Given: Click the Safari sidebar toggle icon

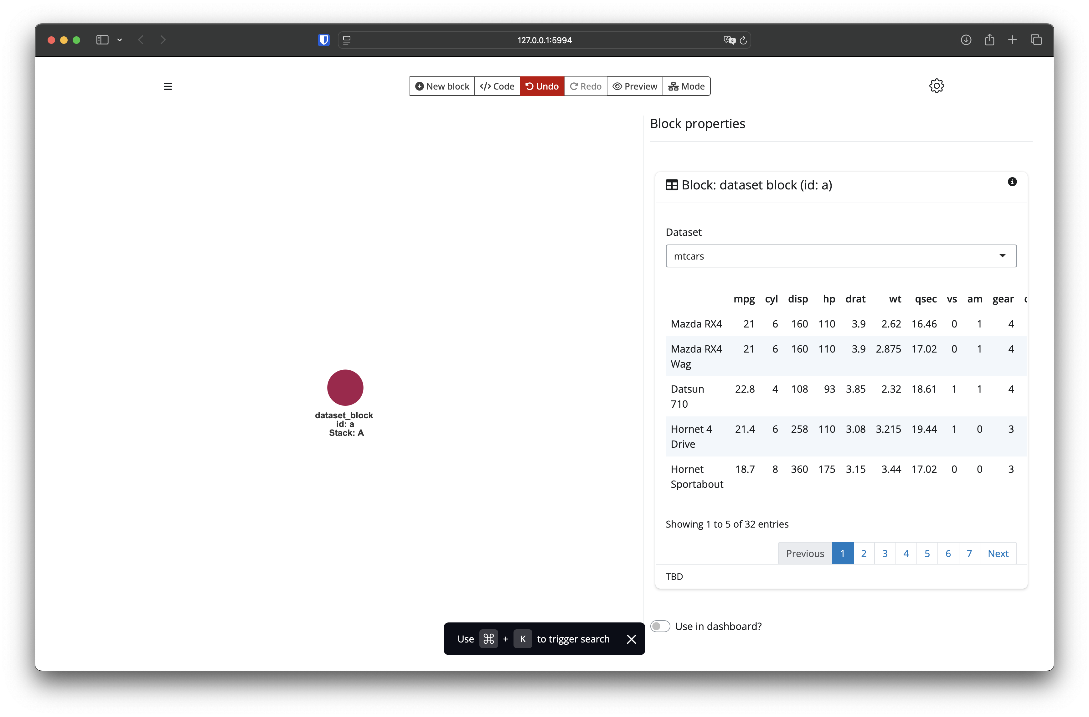Looking at the screenshot, I should [102, 40].
